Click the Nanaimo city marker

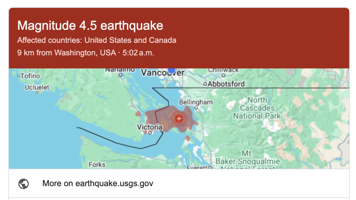121,75
